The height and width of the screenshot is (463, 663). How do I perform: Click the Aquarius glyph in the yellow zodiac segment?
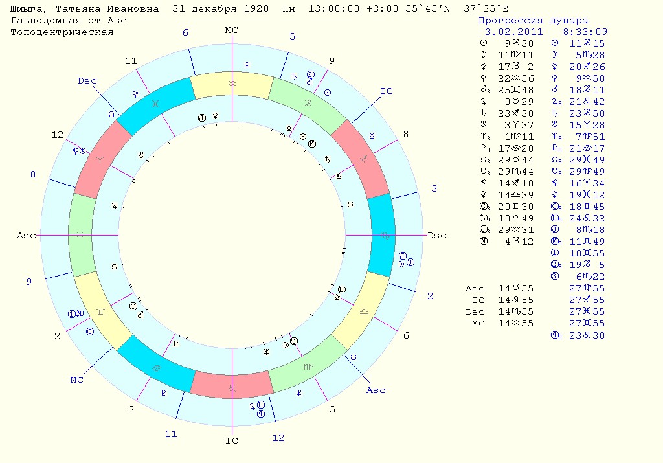click(x=232, y=84)
